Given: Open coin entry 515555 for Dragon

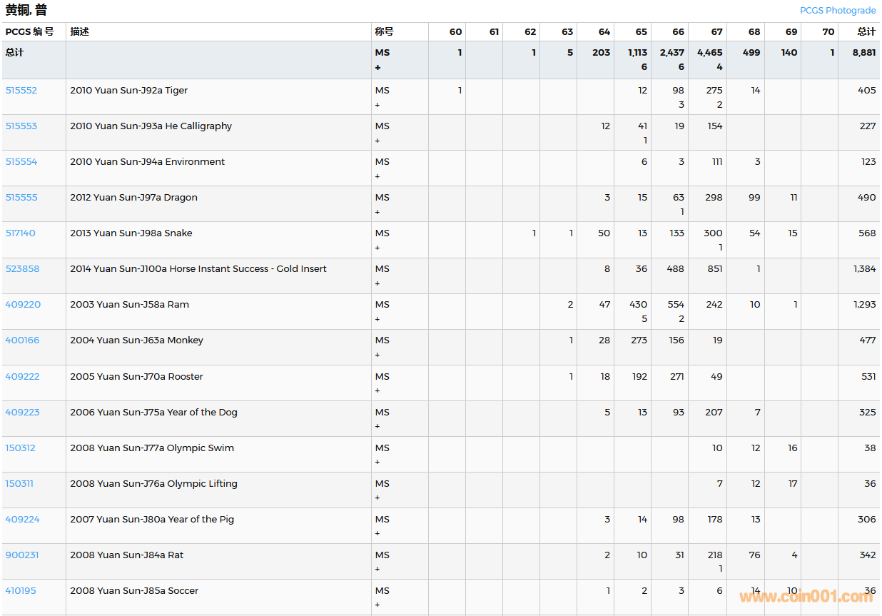Looking at the screenshot, I should 21,198.
